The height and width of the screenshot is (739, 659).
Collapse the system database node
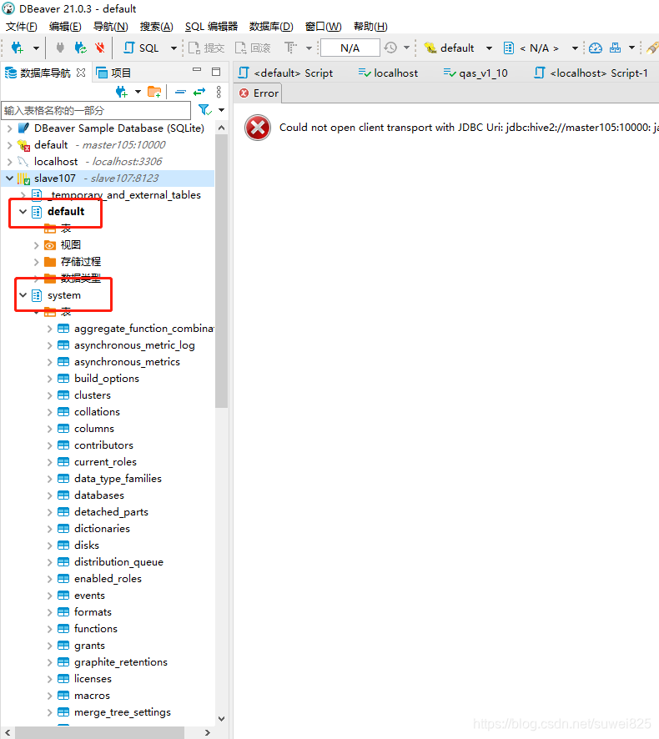pos(23,295)
